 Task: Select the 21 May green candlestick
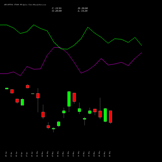[105, 115]
